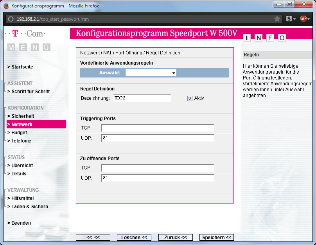Bookmark this page with the star icon
316x245 pixels.
(277, 19)
